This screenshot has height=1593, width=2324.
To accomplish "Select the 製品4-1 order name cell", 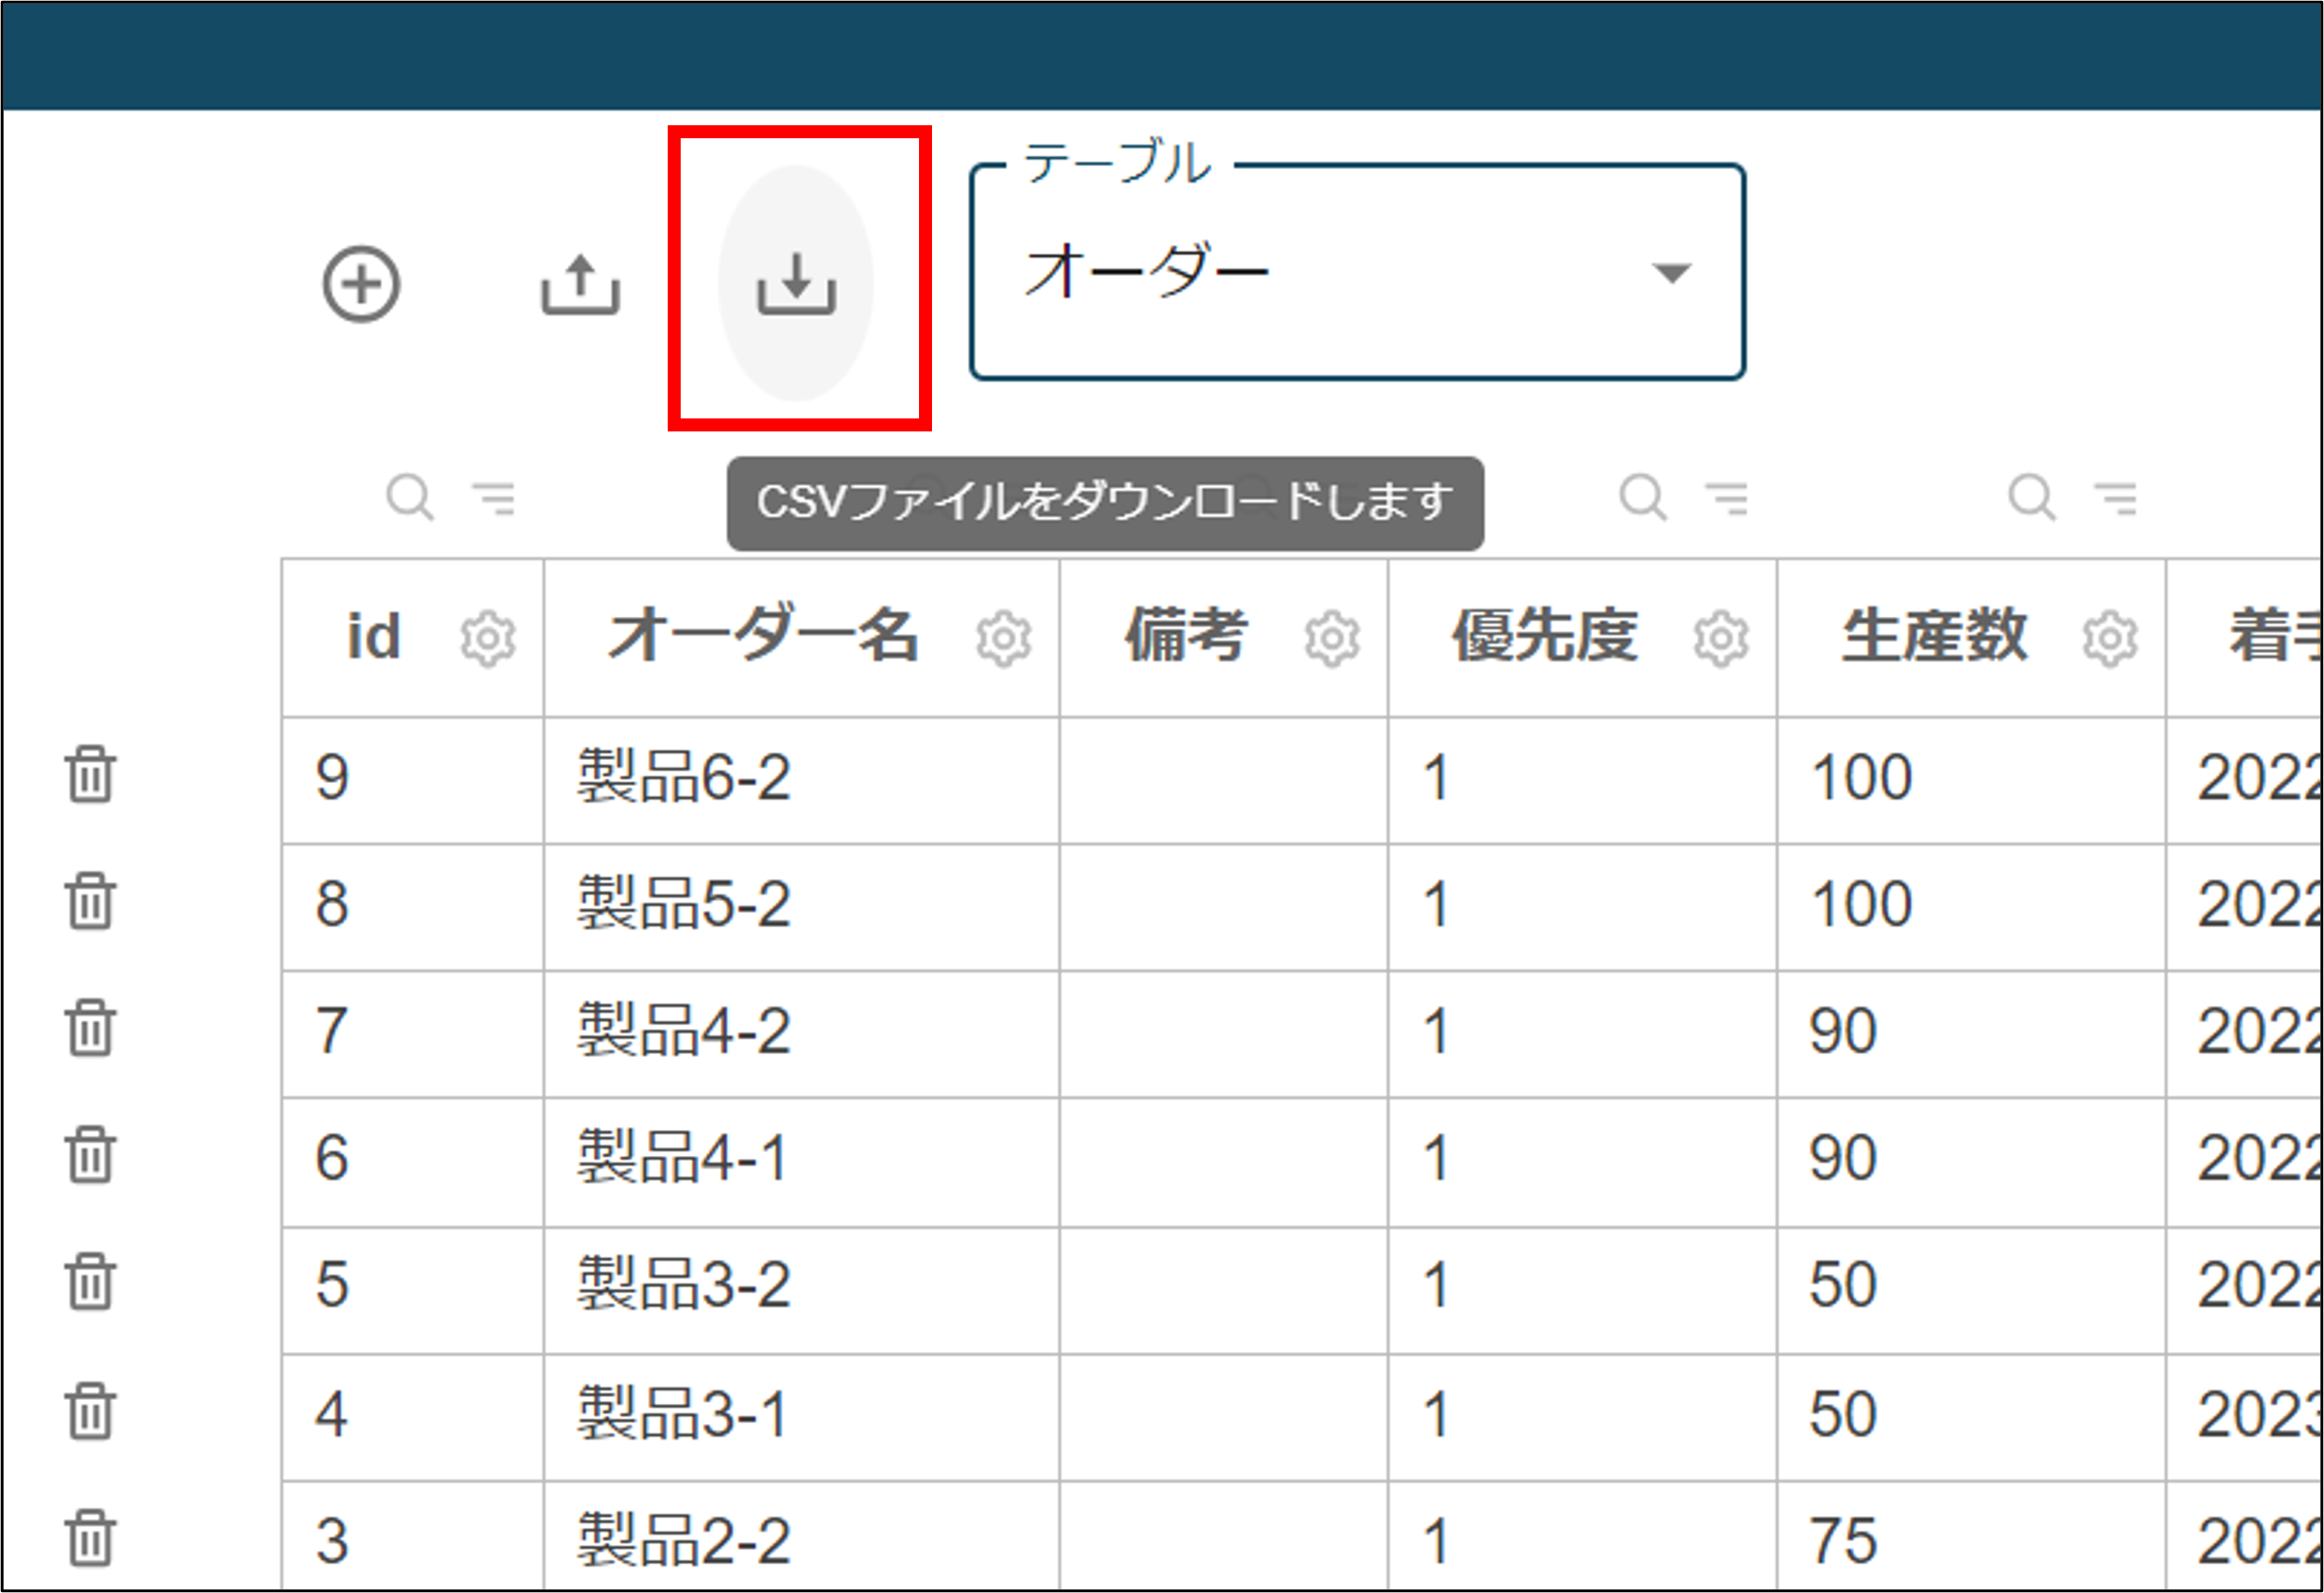I will point(801,1162).
